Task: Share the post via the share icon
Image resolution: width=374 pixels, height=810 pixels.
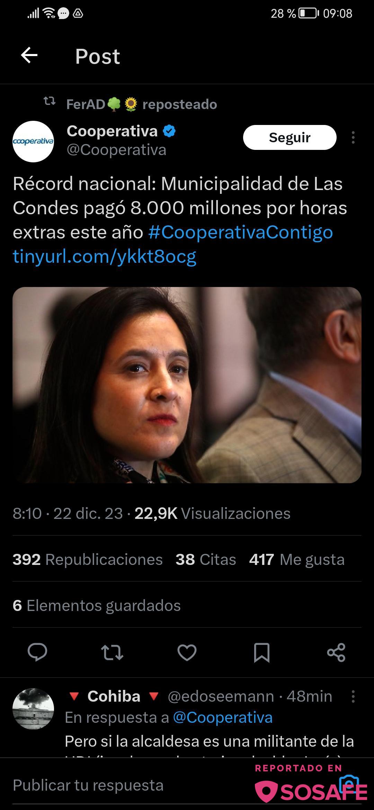Action: tap(336, 652)
